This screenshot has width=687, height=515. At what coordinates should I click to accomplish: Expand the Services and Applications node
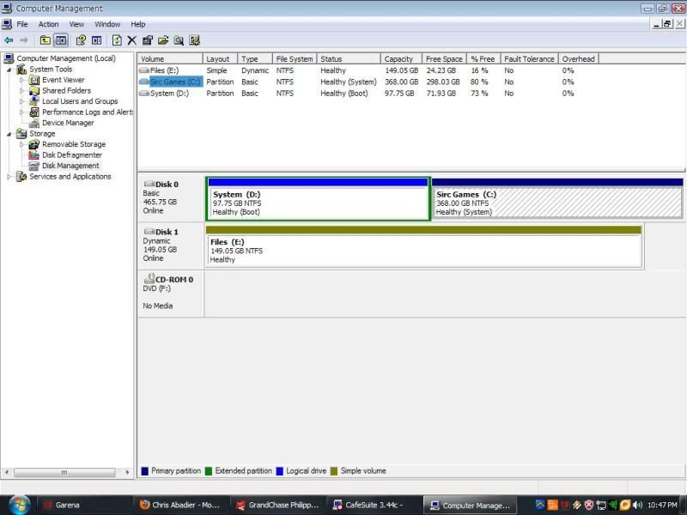(10, 177)
